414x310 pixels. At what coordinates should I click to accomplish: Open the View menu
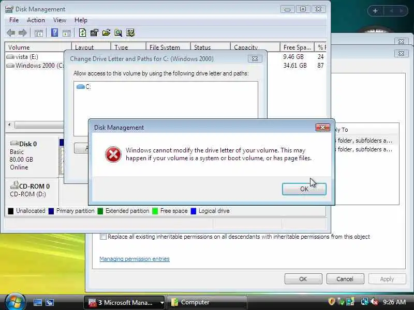60,20
